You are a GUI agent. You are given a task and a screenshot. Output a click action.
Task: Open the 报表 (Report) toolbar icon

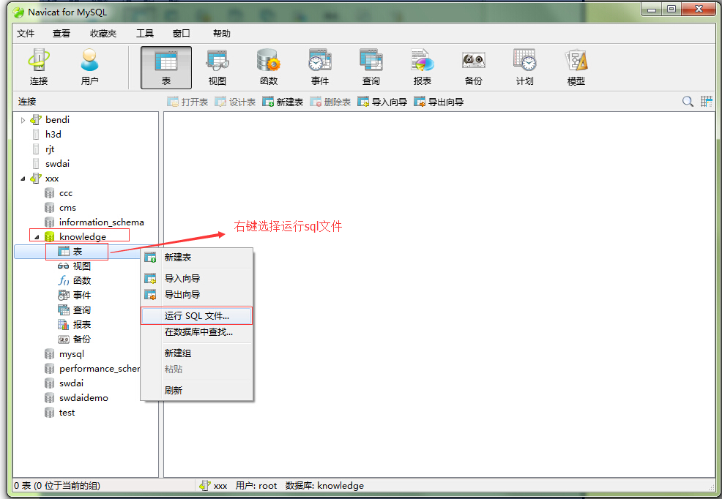[x=423, y=67]
